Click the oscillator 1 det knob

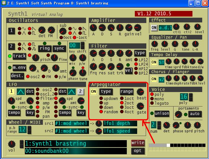pos(42,30)
